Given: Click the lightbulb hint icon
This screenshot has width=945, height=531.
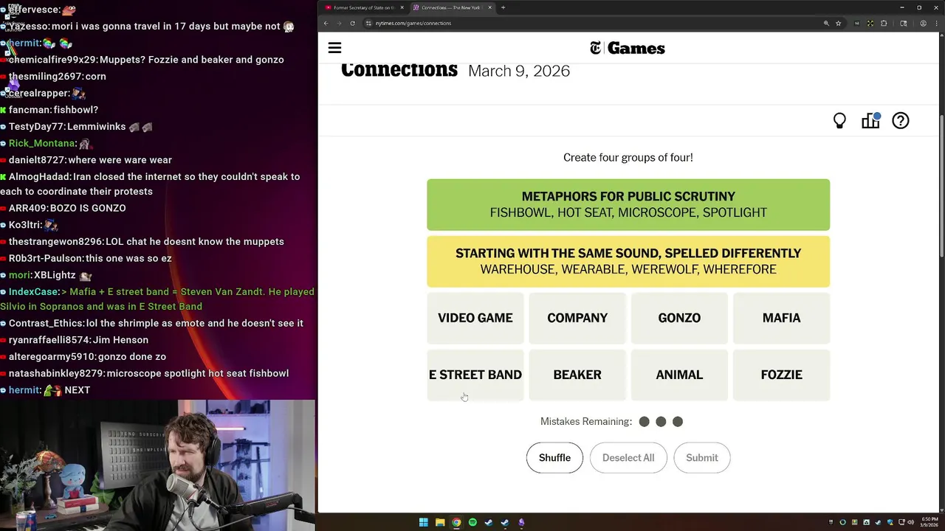Looking at the screenshot, I should pos(839,121).
